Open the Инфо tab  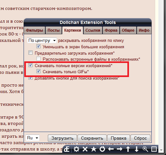tap(144, 30)
